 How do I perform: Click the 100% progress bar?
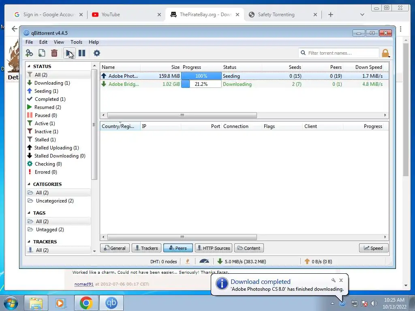coord(201,76)
